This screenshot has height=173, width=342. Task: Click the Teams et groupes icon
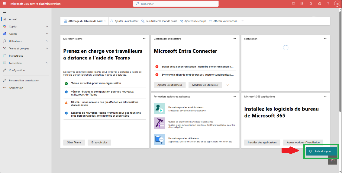pos(5,48)
